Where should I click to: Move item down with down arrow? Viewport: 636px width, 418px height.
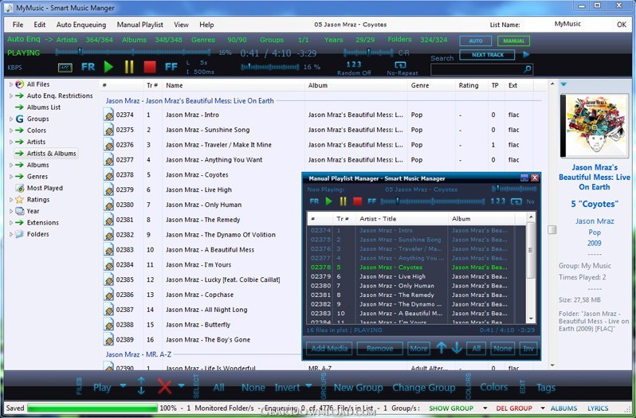pyautogui.click(x=457, y=347)
